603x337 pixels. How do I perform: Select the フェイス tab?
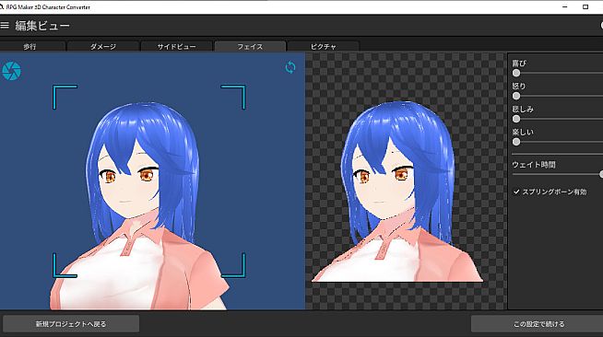coord(250,46)
